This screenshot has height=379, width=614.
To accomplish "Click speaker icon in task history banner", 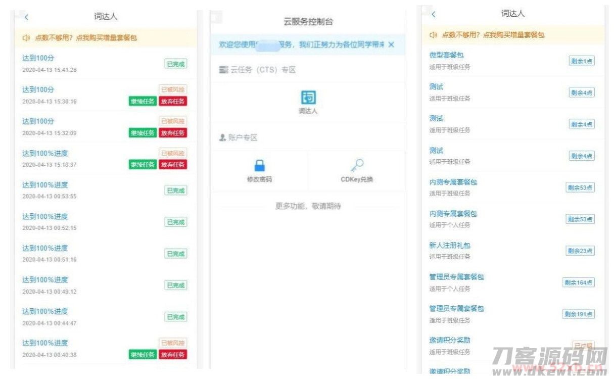I will coord(26,38).
